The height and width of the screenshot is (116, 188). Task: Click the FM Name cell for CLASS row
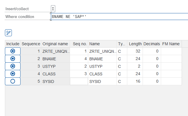click(171, 74)
